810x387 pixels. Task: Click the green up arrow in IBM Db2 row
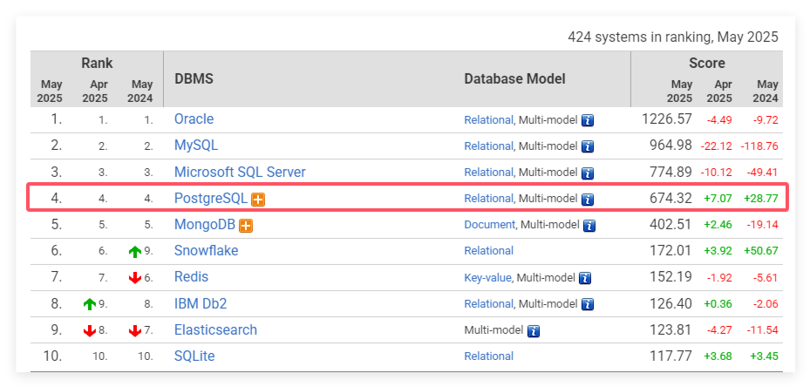(x=89, y=304)
